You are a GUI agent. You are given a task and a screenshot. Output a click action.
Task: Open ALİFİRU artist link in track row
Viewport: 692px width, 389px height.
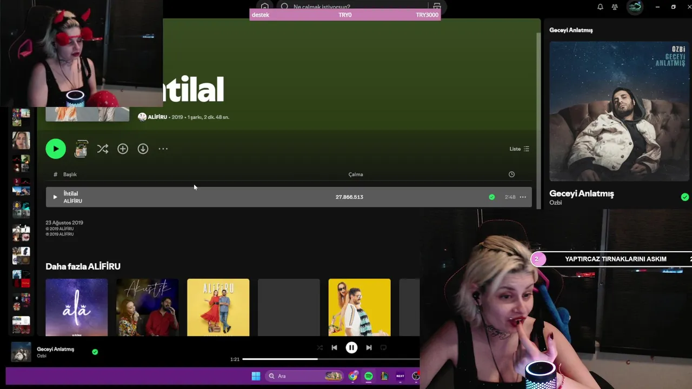tap(73, 201)
